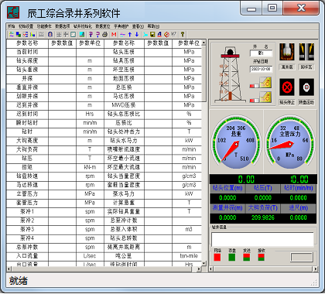This screenshot has width=325, height=294.
Task: Click the up arrow at the table's top right
Action: [204, 43]
